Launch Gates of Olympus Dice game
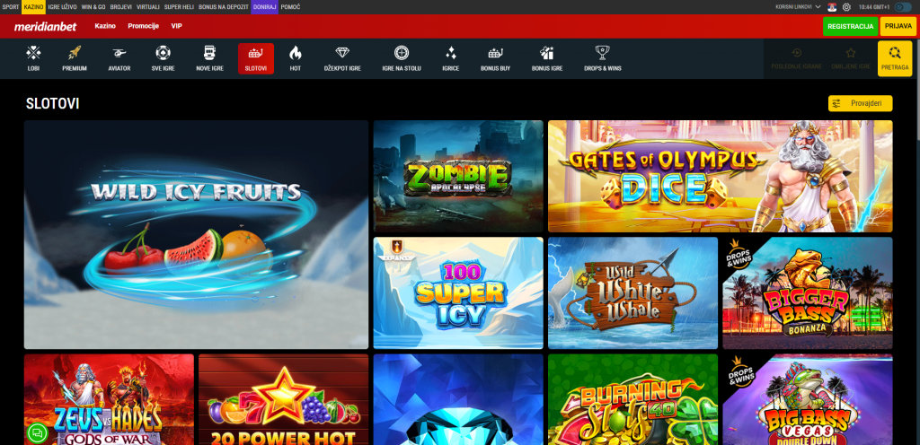Image resolution: width=920 pixels, height=445 pixels. (720, 176)
